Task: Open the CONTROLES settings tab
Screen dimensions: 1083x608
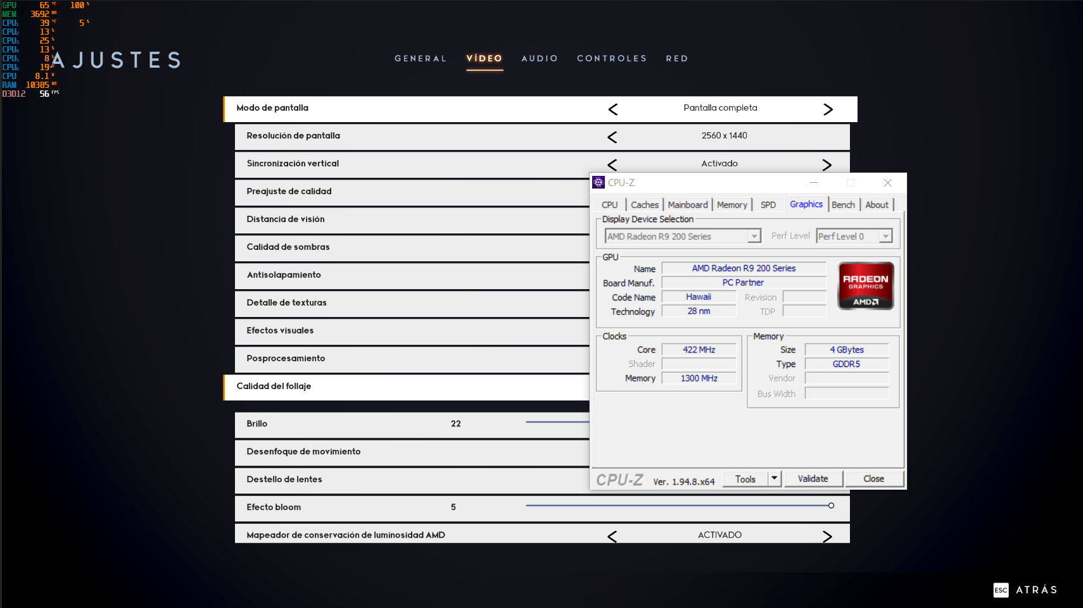Action: [x=612, y=58]
